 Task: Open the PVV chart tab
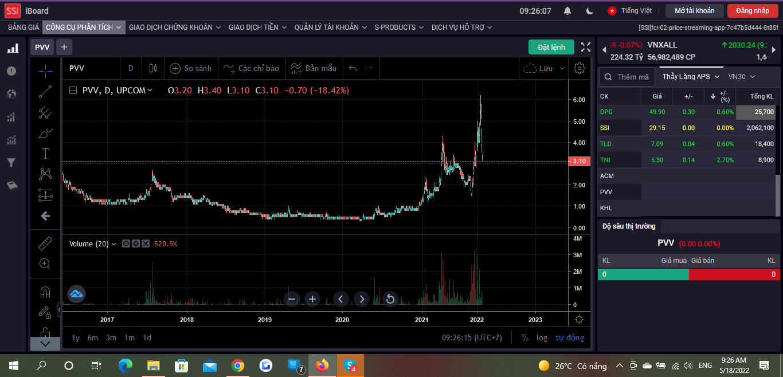42,47
